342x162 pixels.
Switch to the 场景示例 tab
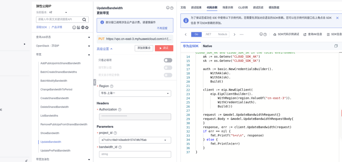228,8
